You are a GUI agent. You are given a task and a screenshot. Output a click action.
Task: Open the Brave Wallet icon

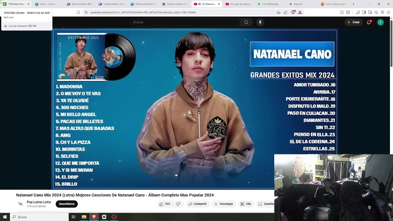pyautogui.click(x=370, y=12)
